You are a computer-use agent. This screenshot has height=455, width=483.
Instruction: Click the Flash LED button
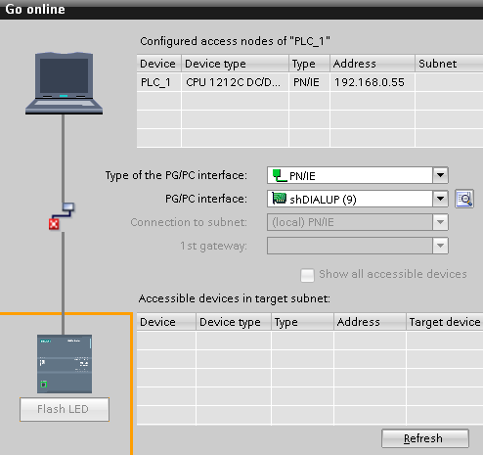pyautogui.click(x=65, y=409)
